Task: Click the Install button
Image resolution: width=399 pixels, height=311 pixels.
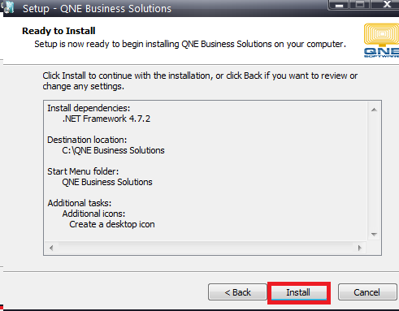Action: [299, 292]
